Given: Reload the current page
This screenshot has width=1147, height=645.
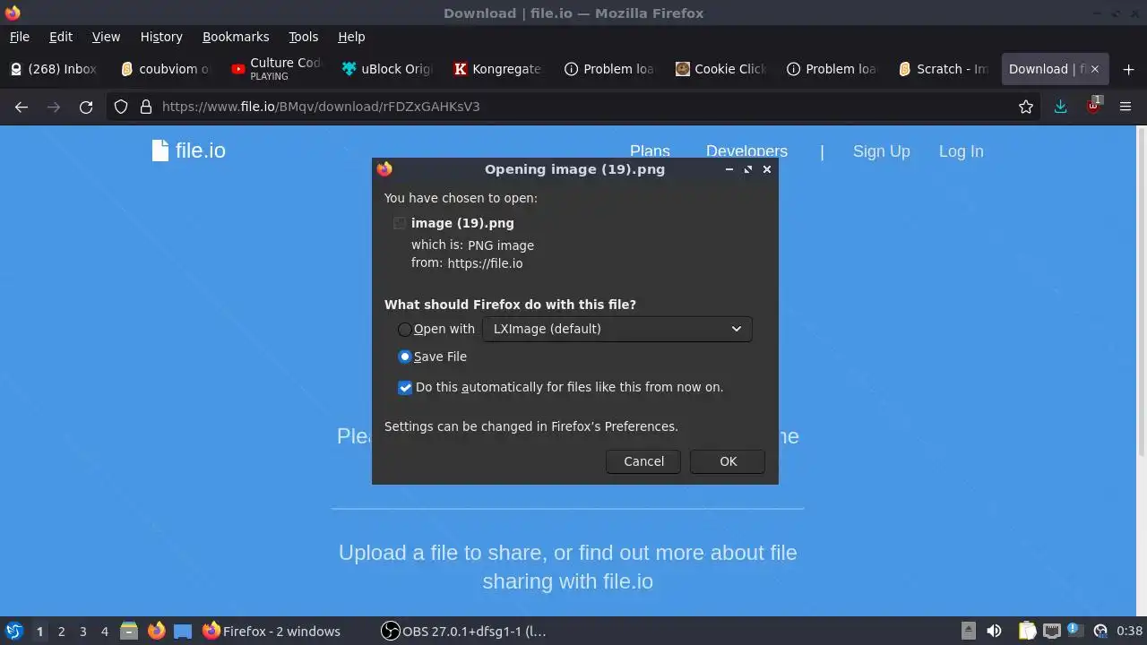Looking at the screenshot, I should point(86,107).
